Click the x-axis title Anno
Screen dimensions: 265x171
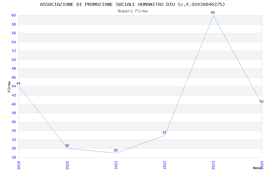click(257, 168)
